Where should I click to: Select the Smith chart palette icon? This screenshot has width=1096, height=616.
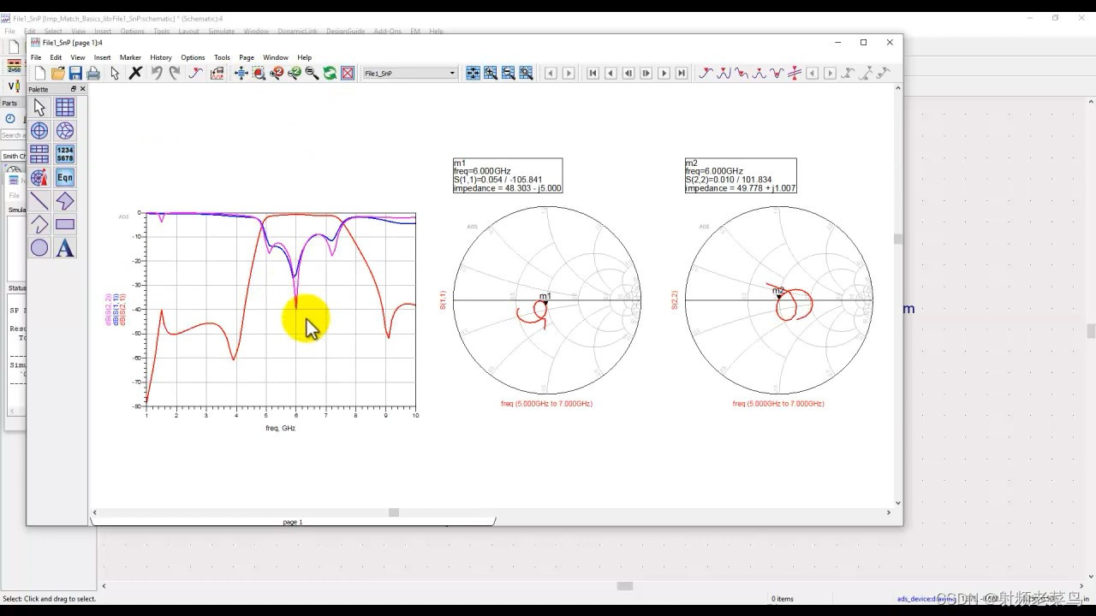tap(65, 130)
